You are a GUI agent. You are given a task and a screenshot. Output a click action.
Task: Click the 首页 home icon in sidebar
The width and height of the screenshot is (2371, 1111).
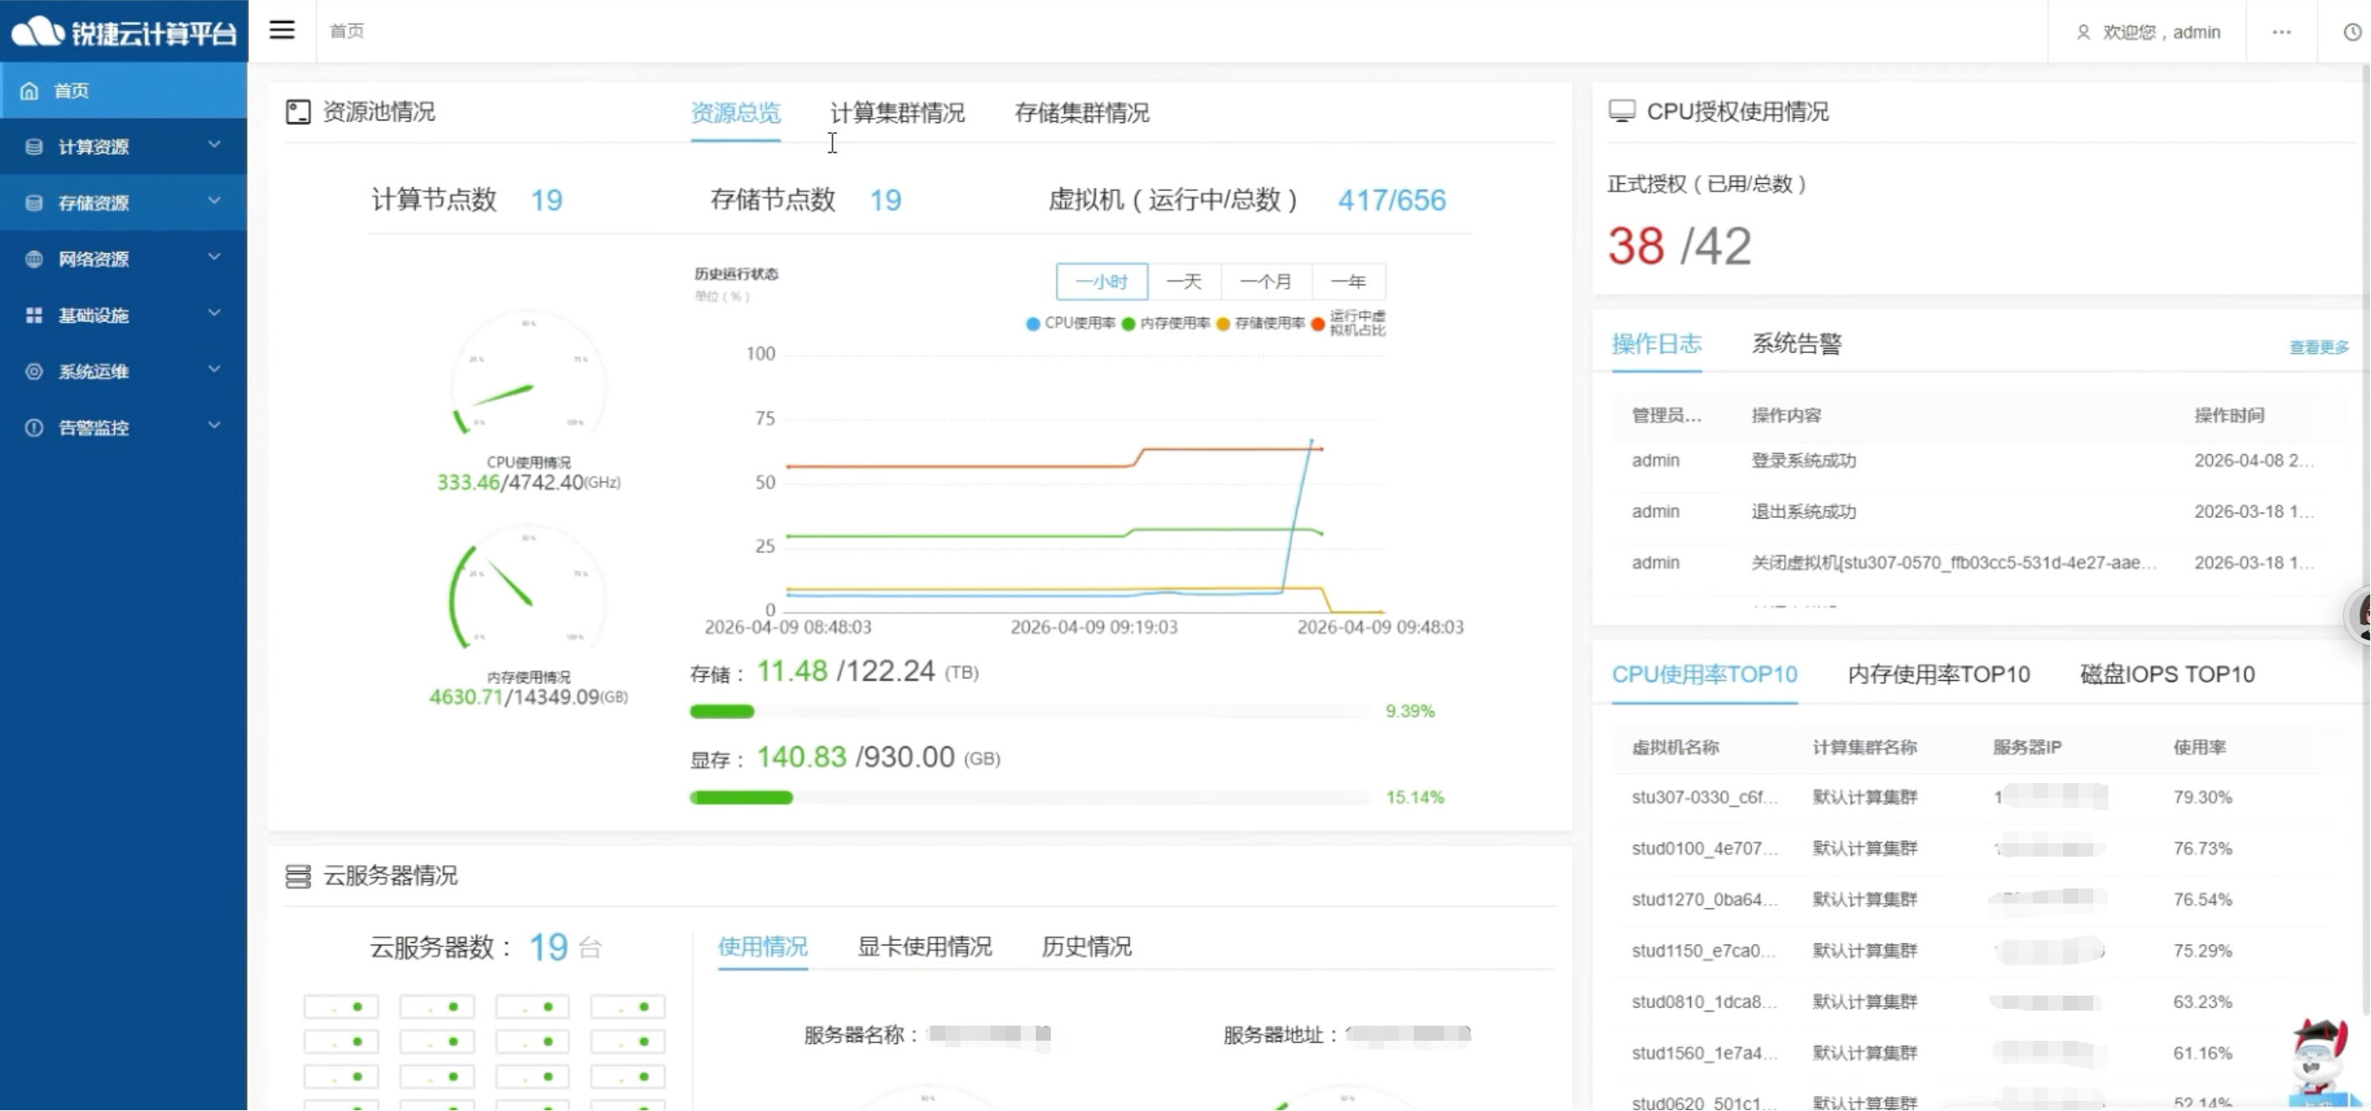point(29,90)
